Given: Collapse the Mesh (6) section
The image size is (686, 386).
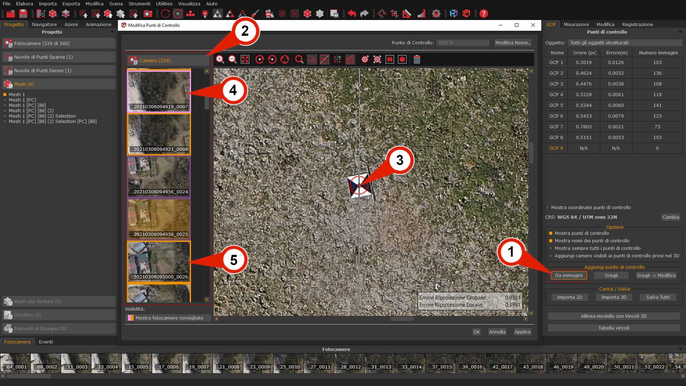Looking at the screenshot, I should (x=59, y=84).
